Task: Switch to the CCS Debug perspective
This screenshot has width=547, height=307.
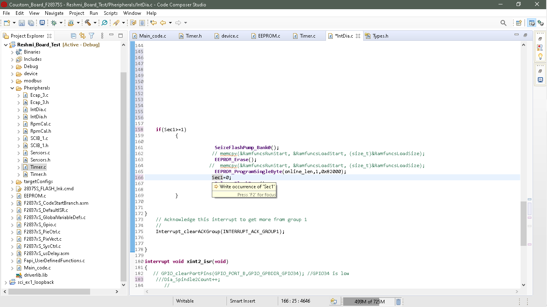Action: point(540,23)
